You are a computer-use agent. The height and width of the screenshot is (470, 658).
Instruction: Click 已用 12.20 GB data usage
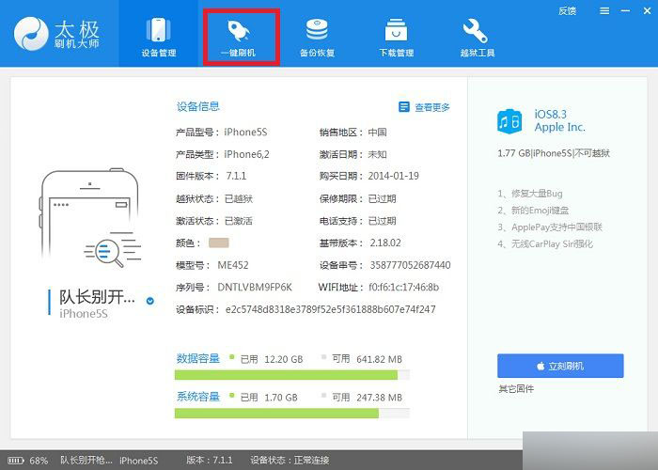(x=271, y=359)
